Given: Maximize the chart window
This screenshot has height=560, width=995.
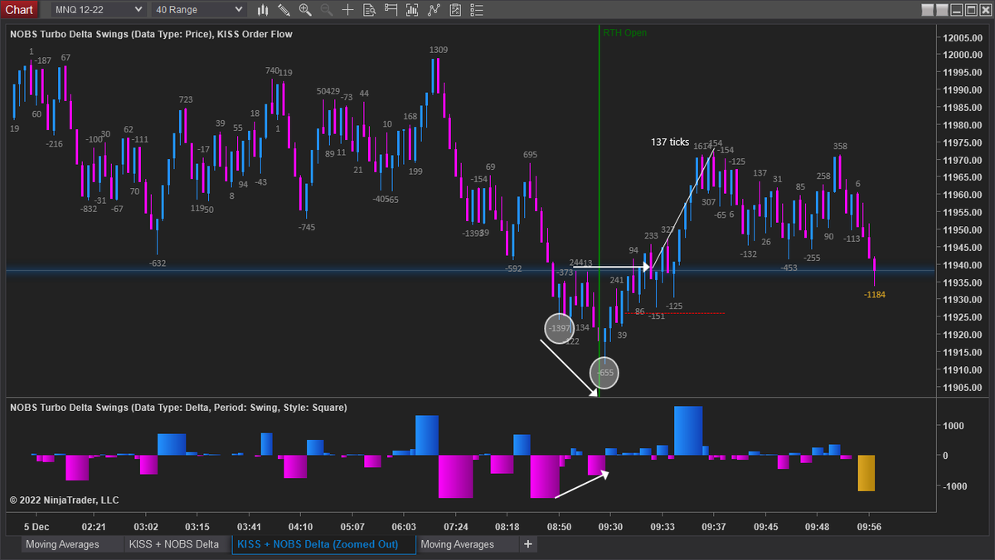Looking at the screenshot, I should click(x=971, y=10).
